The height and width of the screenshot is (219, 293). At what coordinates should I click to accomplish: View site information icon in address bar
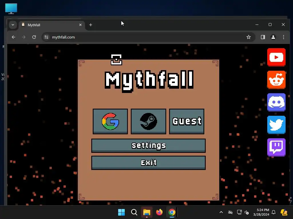tap(46, 37)
